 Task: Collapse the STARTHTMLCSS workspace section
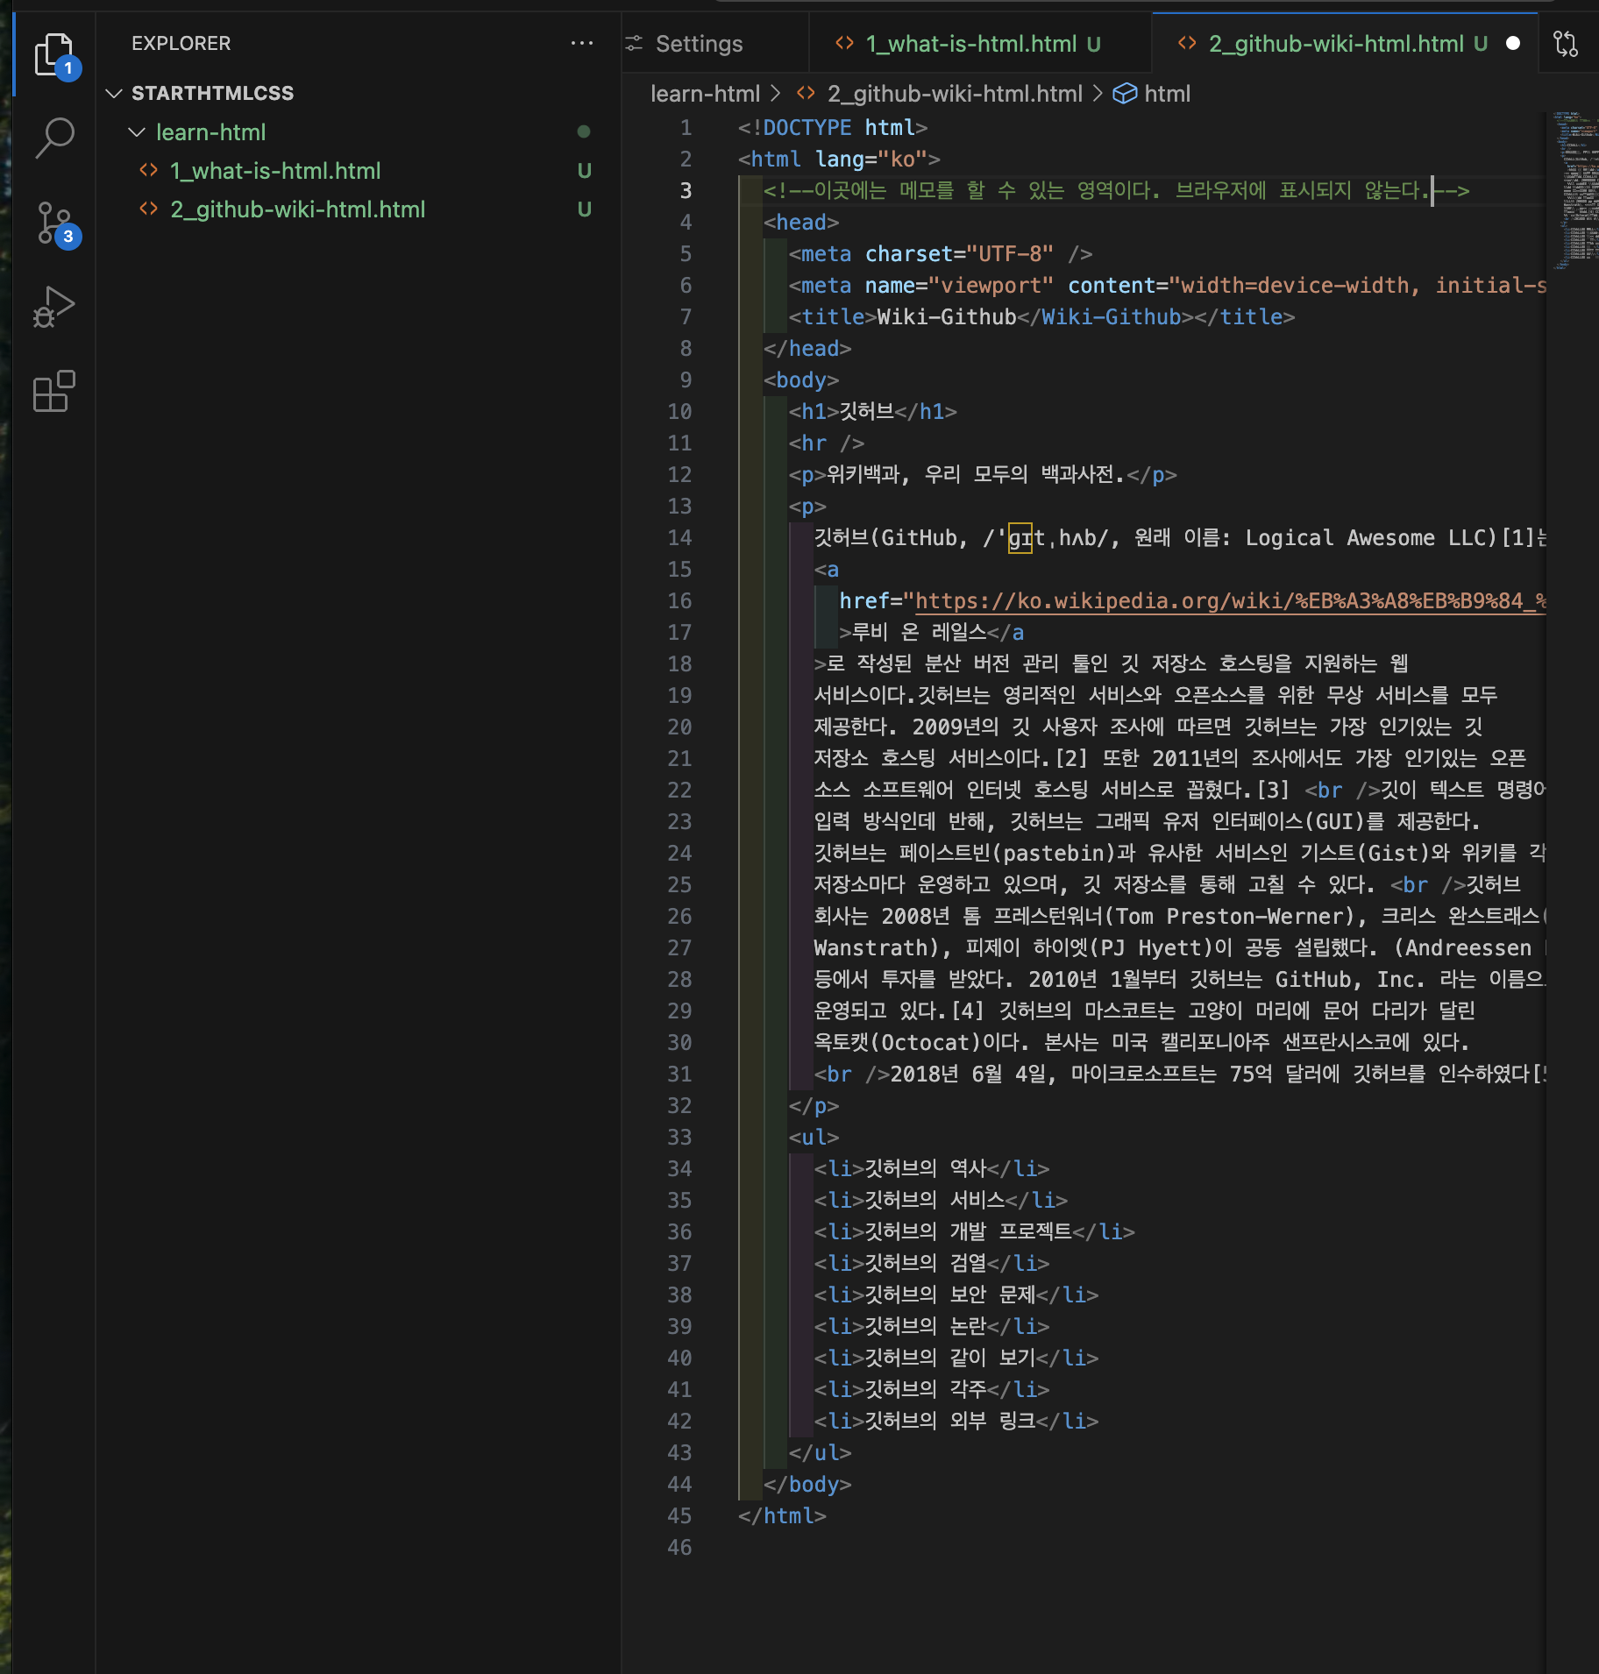[114, 93]
